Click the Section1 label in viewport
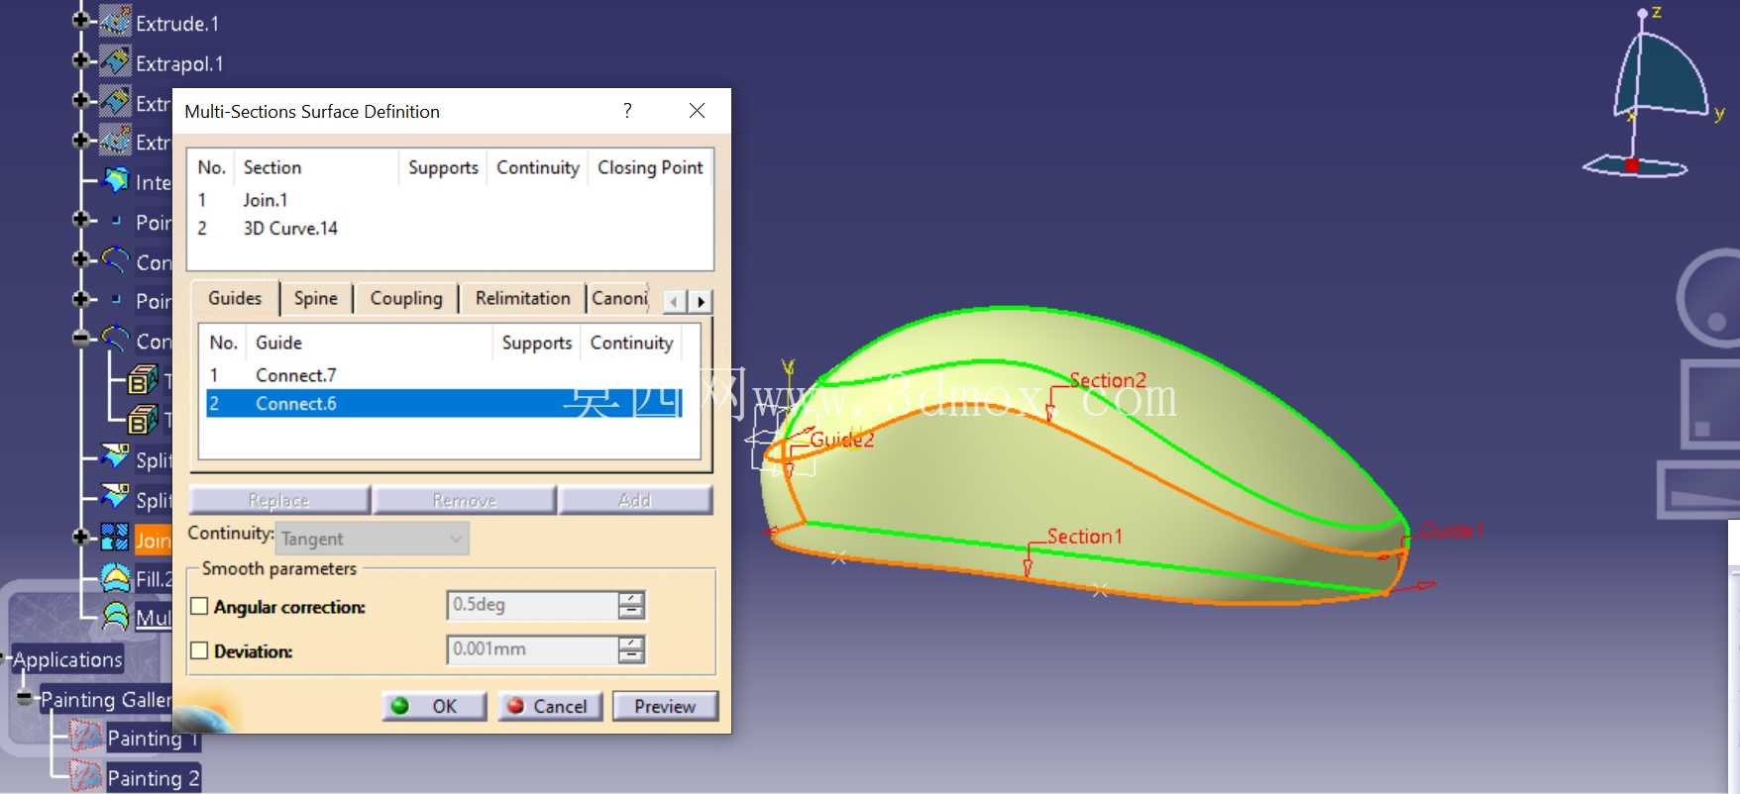 click(x=1085, y=536)
